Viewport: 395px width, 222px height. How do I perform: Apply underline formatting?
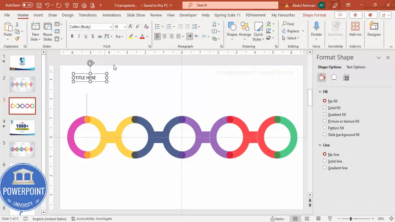85,36
